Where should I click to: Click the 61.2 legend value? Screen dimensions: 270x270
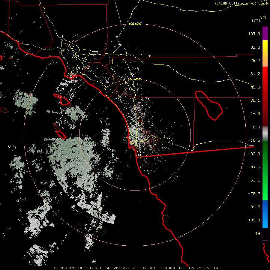[255, 74]
